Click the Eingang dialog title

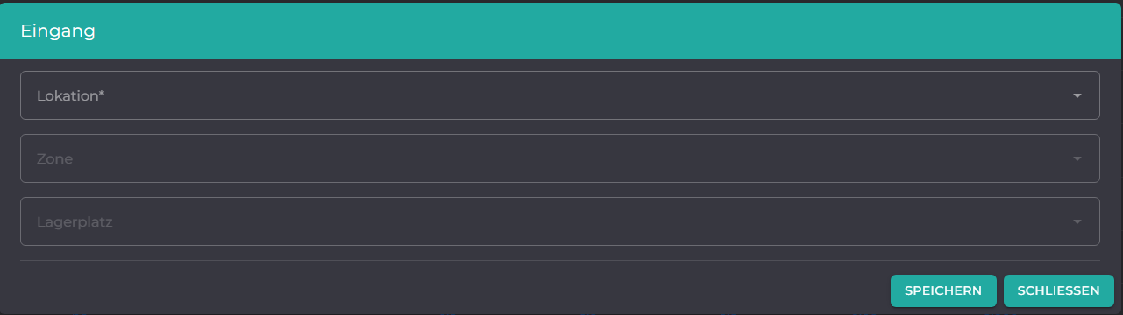coord(58,31)
